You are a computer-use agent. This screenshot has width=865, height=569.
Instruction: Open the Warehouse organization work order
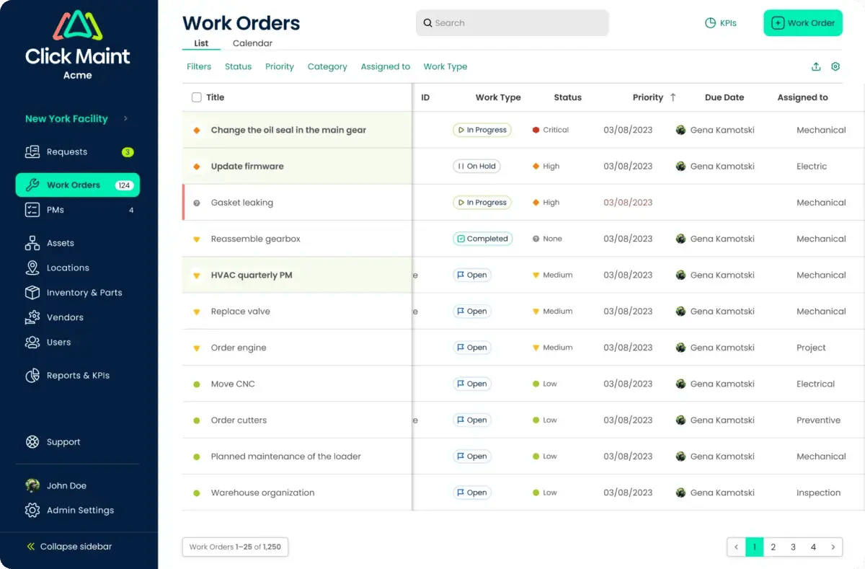262,493
